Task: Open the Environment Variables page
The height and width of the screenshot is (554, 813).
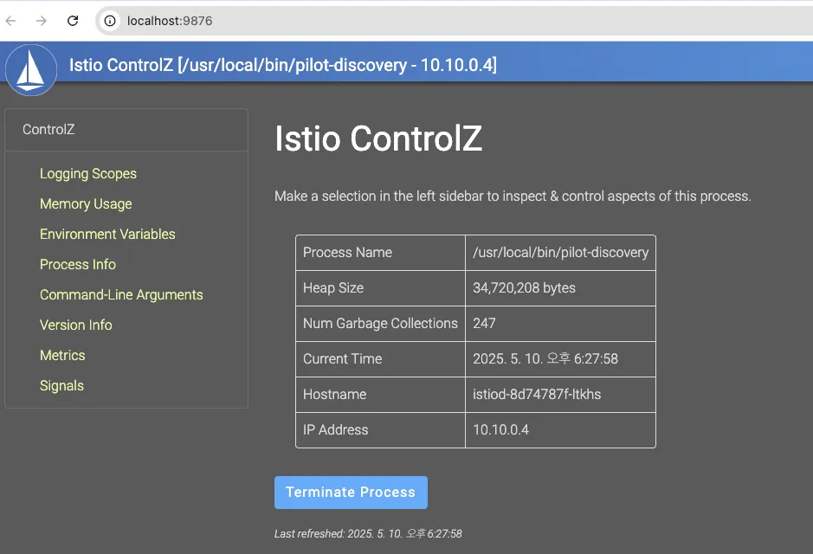Action: pyautogui.click(x=107, y=235)
